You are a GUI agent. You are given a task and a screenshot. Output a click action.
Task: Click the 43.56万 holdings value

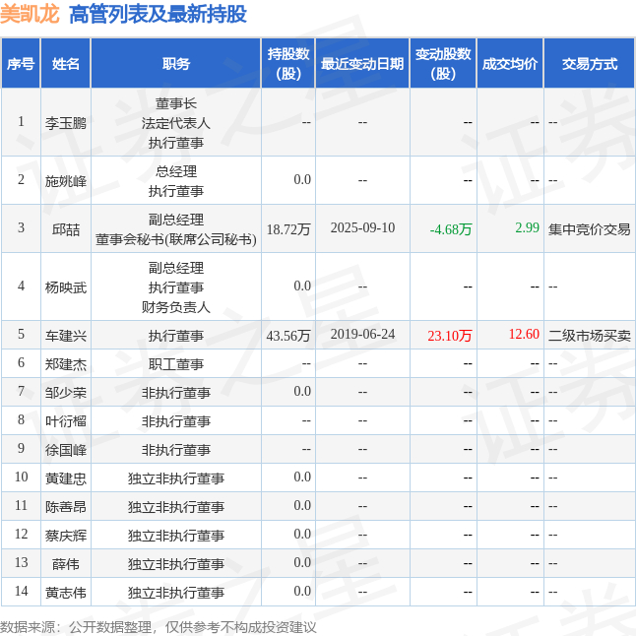[288, 336]
